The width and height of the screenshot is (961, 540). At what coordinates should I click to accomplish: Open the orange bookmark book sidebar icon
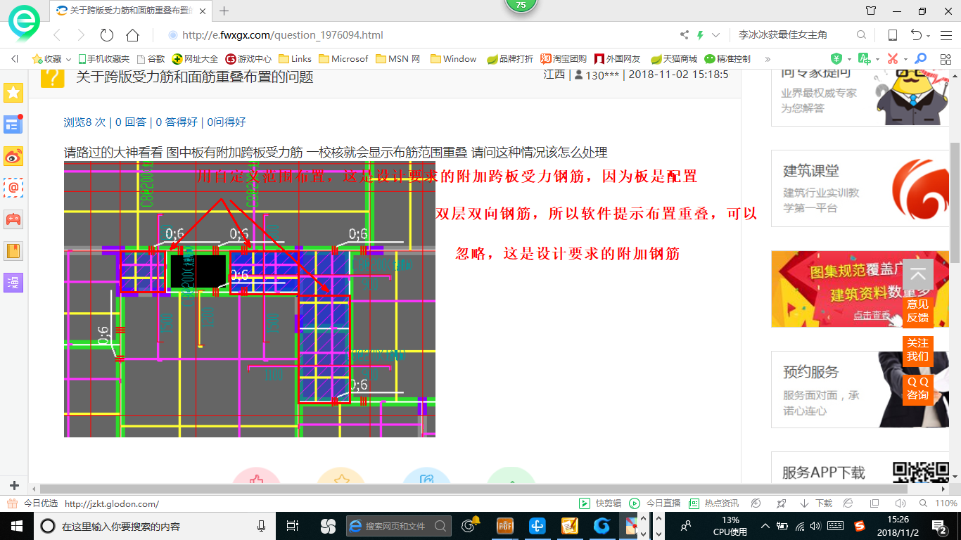tap(13, 251)
